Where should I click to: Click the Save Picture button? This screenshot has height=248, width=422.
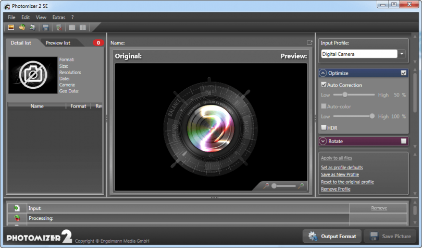coord(391,236)
